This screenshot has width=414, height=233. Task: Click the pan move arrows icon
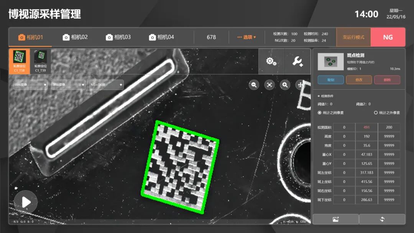click(301, 85)
